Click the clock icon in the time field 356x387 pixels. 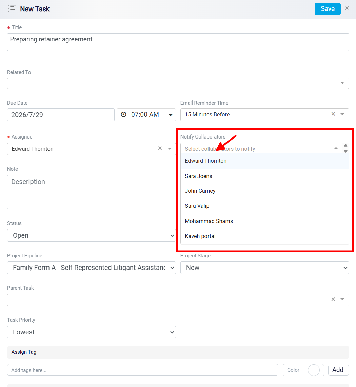point(123,114)
